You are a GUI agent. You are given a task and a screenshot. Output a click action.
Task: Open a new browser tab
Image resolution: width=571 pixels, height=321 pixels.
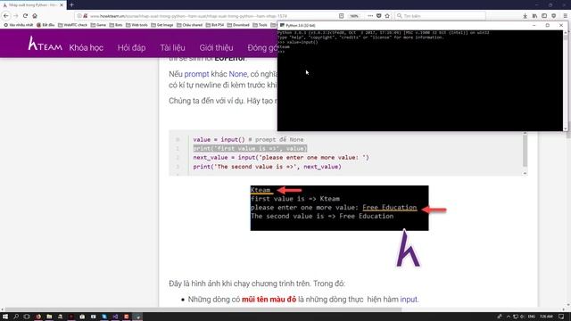[x=71, y=4]
